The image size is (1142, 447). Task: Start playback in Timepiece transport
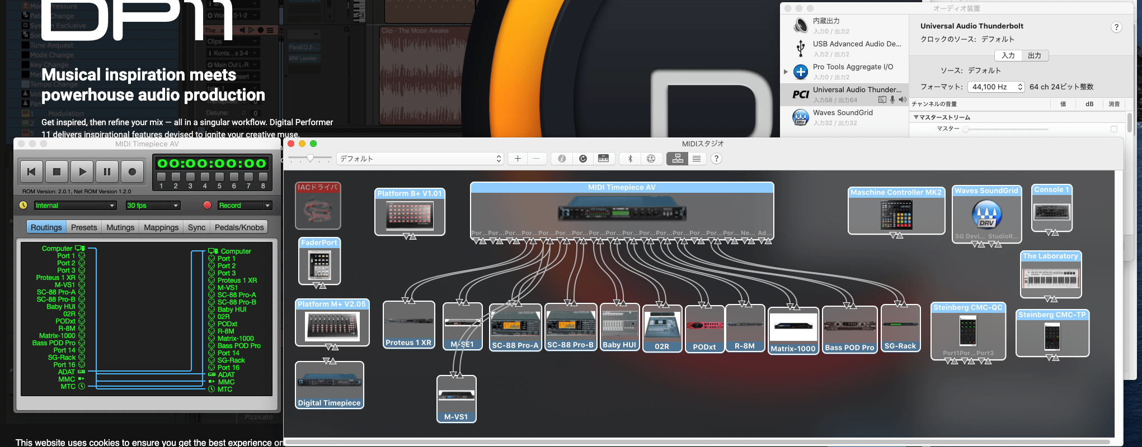point(82,172)
